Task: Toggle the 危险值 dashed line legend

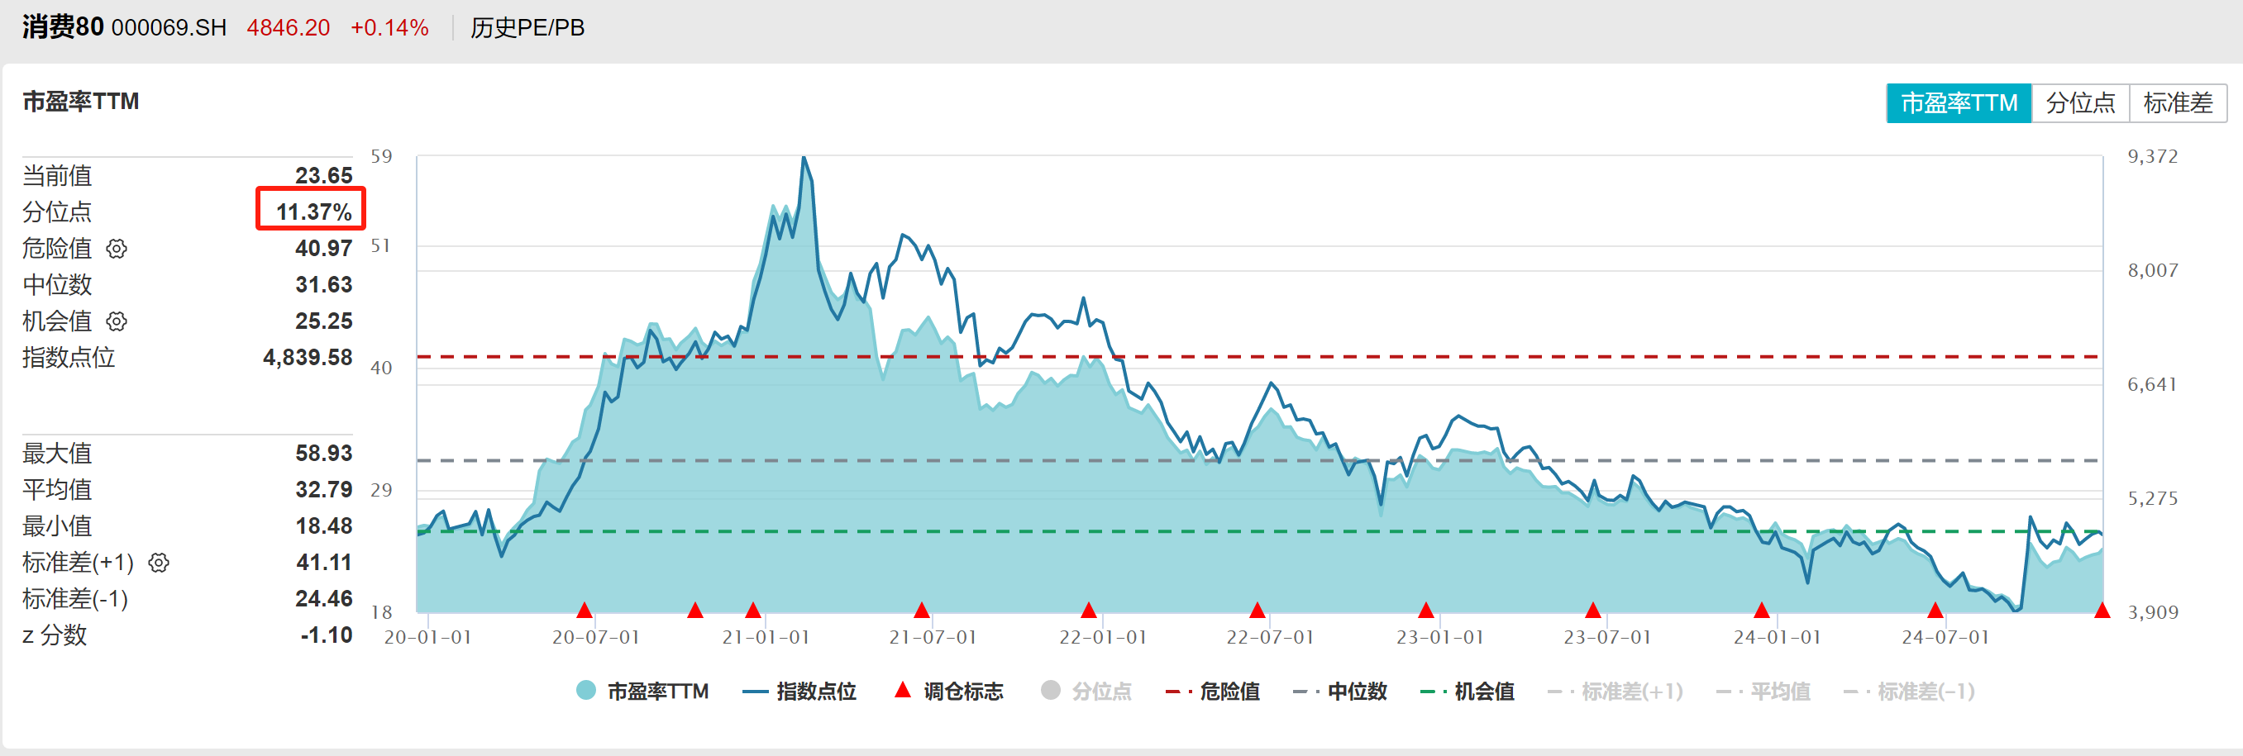Action: coord(1213,692)
